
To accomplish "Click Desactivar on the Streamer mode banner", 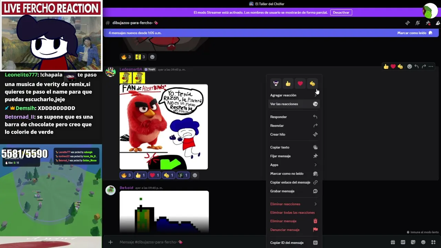I will [341, 12].
